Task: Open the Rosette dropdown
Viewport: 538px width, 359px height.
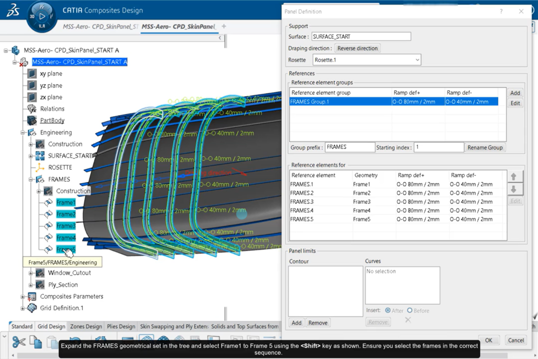Action: pos(417,60)
